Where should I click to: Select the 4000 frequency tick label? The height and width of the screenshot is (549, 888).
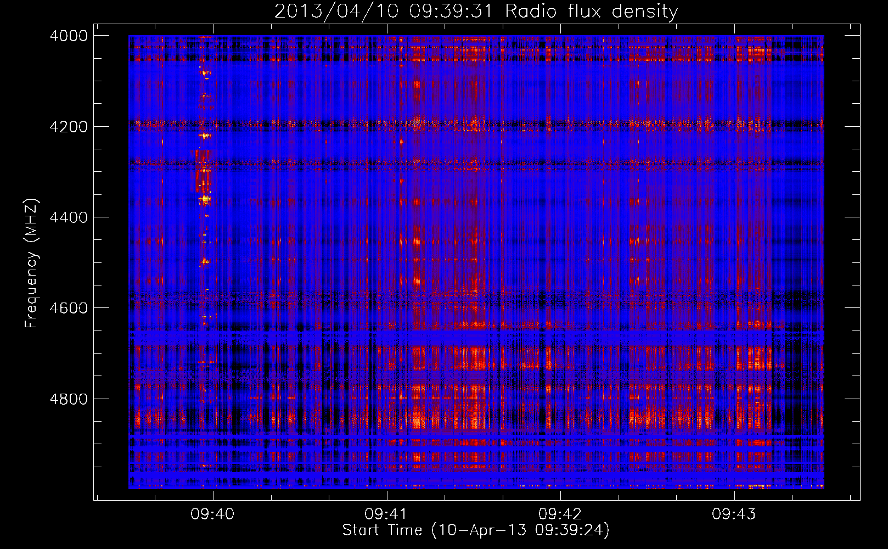tap(69, 36)
